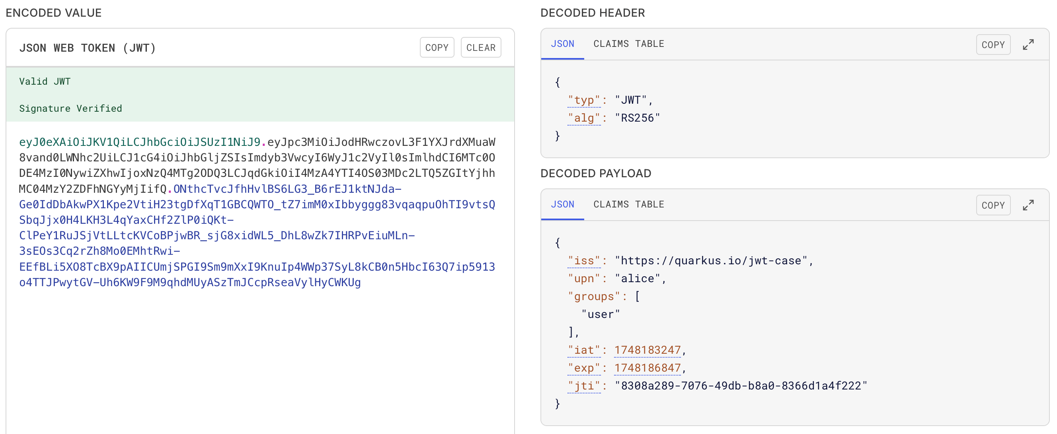Image resolution: width=1057 pixels, height=434 pixels.
Task: Click the "typ" claim key in header
Action: pyautogui.click(x=584, y=100)
